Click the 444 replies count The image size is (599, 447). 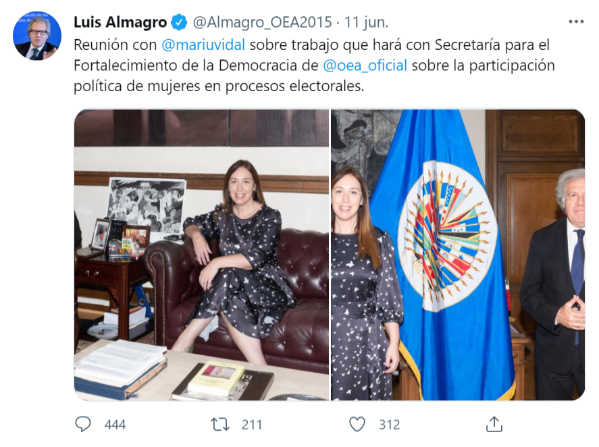115,425
